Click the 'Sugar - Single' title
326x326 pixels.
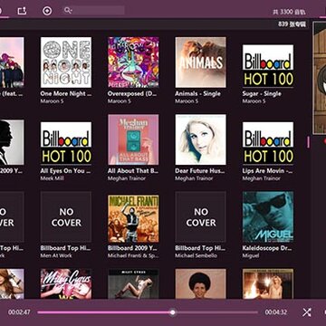(x=262, y=94)
